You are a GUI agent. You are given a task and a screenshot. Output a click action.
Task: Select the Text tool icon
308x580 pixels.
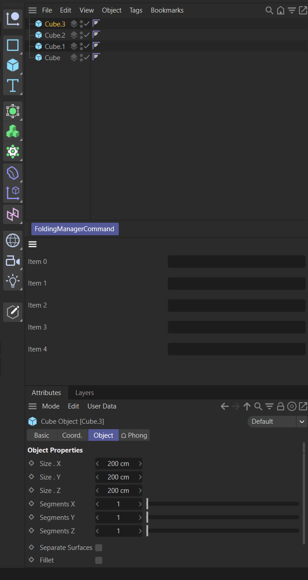(13, 86)
